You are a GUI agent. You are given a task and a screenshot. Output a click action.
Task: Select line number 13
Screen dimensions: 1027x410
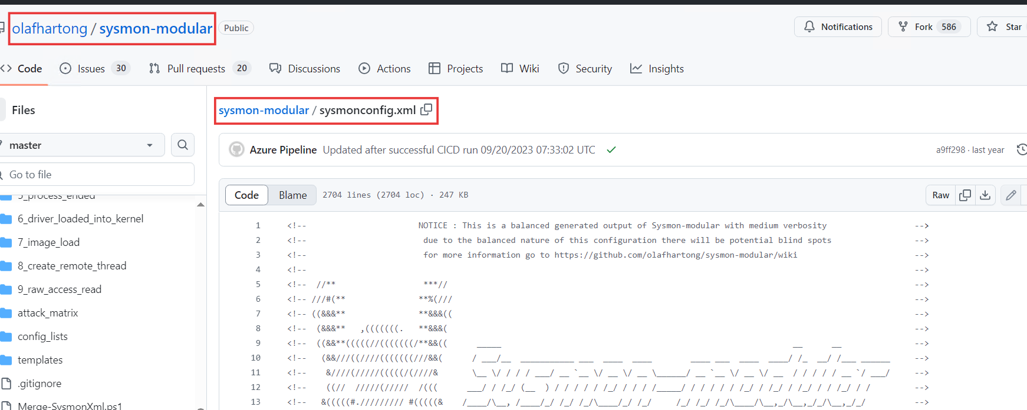click(255, 402)
